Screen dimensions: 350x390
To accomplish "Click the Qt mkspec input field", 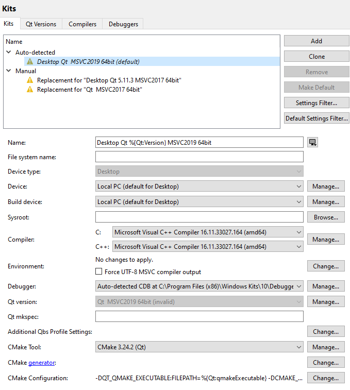I will [199, 316].
